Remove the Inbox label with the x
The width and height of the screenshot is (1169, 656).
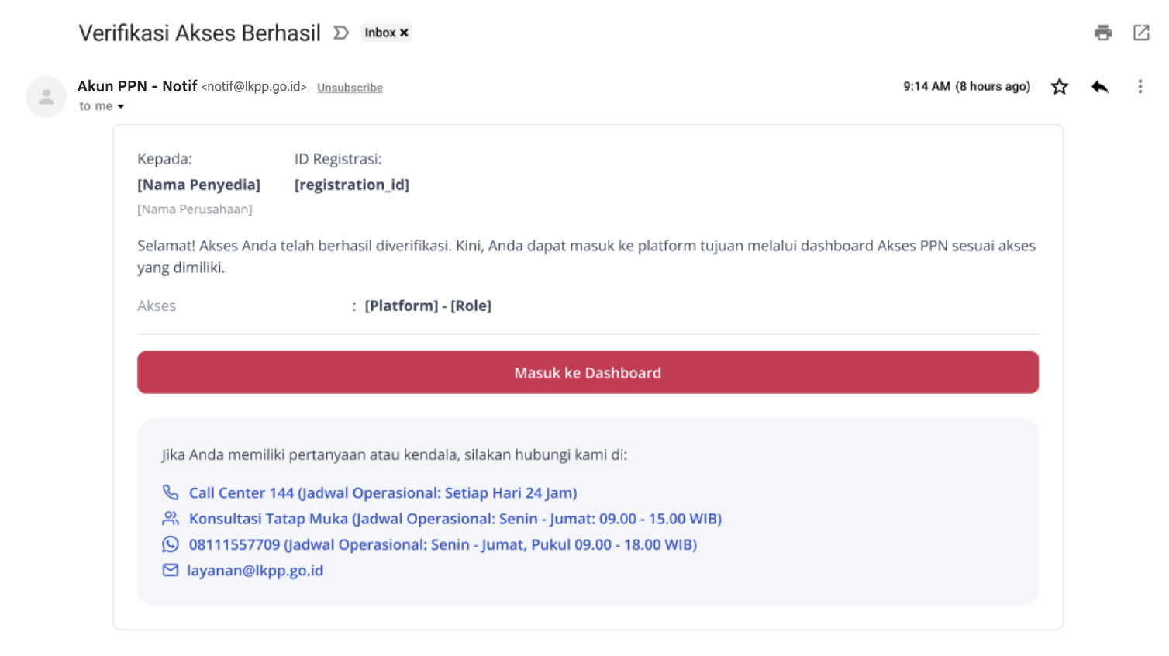[404, 33]
